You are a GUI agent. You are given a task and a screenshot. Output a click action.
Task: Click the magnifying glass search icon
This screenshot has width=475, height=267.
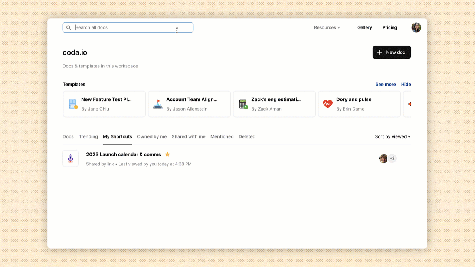69,28
